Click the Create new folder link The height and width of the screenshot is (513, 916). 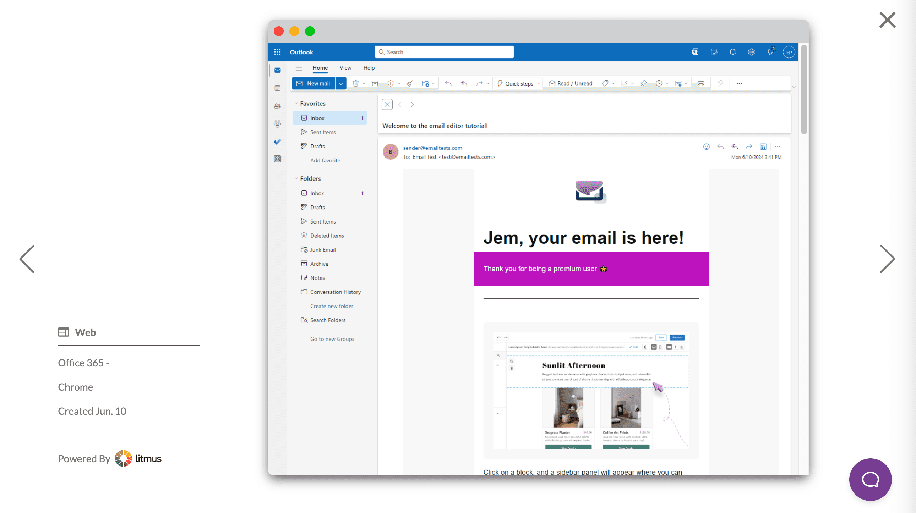pos(331,306)
